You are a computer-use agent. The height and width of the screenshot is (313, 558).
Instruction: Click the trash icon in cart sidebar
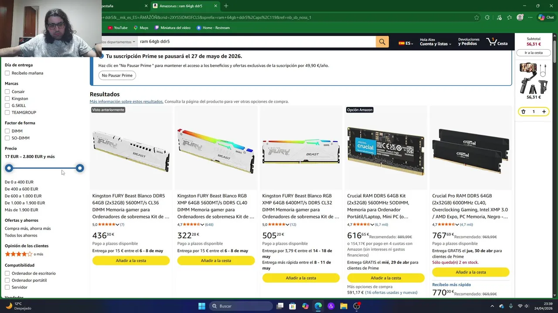523,112
